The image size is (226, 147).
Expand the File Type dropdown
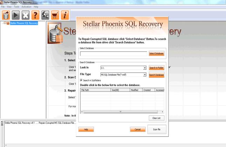[x=145, y=75]
